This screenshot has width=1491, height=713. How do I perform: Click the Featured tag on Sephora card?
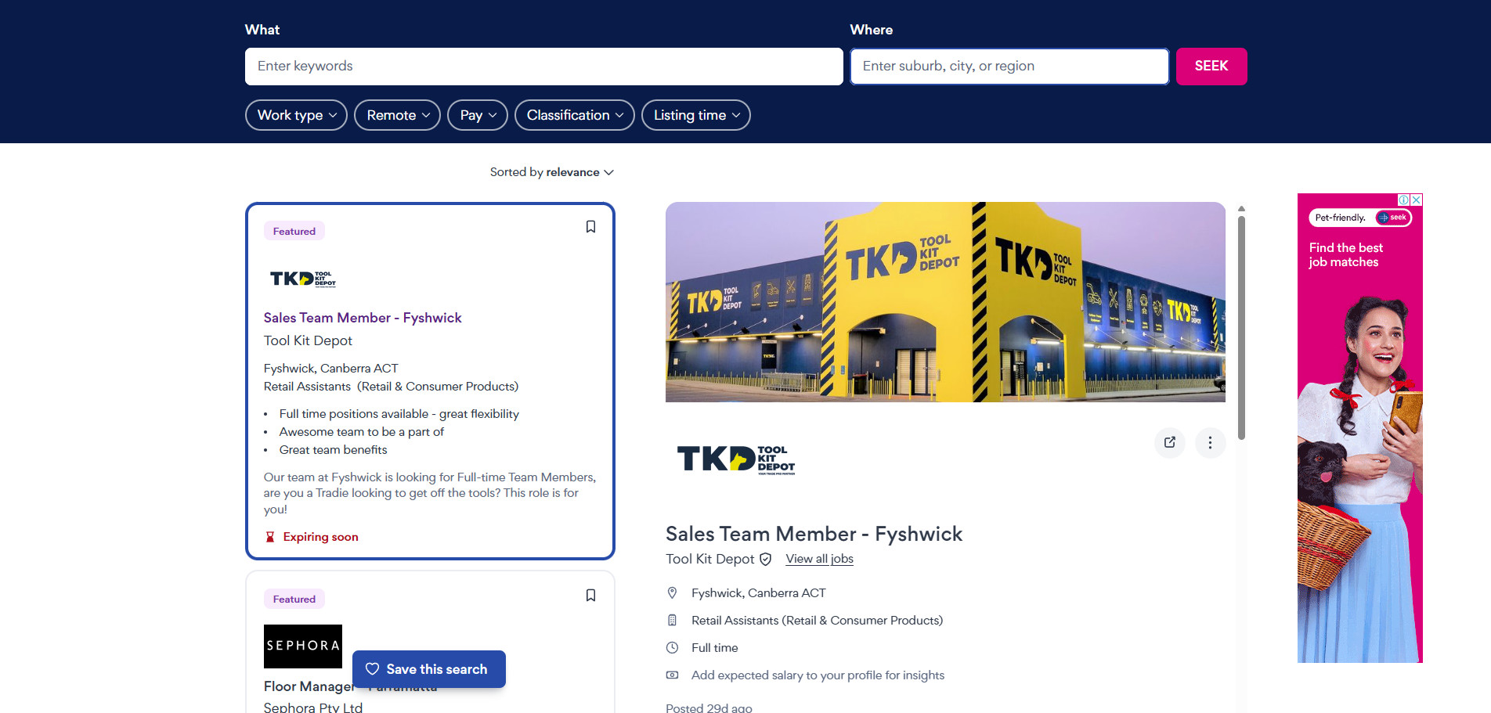[294, 599]
